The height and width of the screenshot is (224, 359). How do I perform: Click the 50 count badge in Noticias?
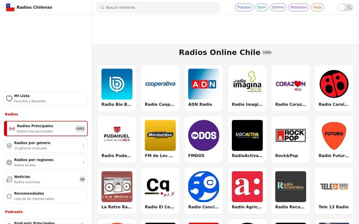coord(82,179)
